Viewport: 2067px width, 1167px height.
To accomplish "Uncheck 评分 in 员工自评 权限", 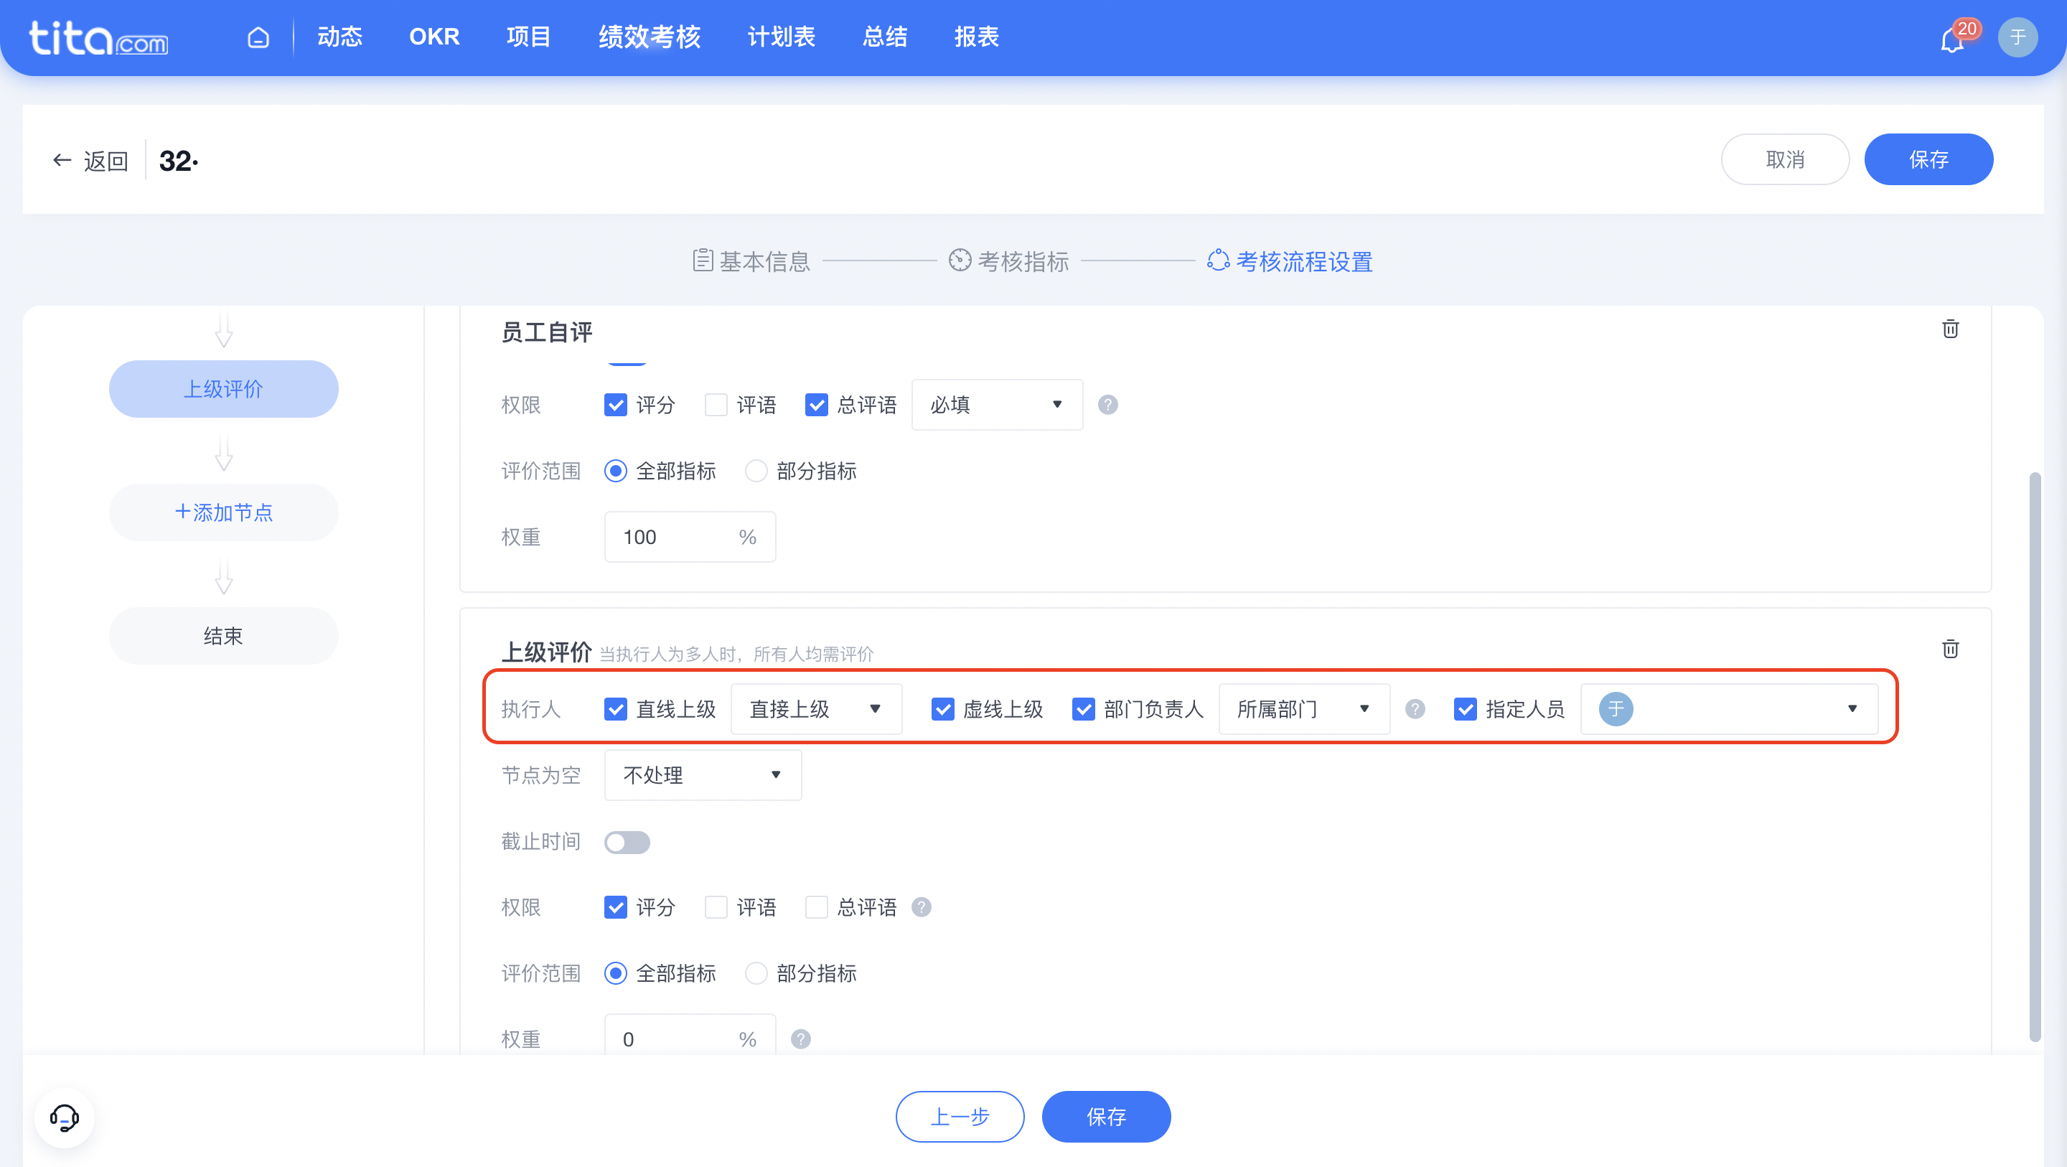I will coord(616,405).
